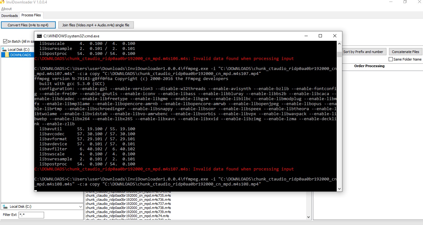Enable the Same Folder Name checkbox
423x225 pixels.
(391, 59)
